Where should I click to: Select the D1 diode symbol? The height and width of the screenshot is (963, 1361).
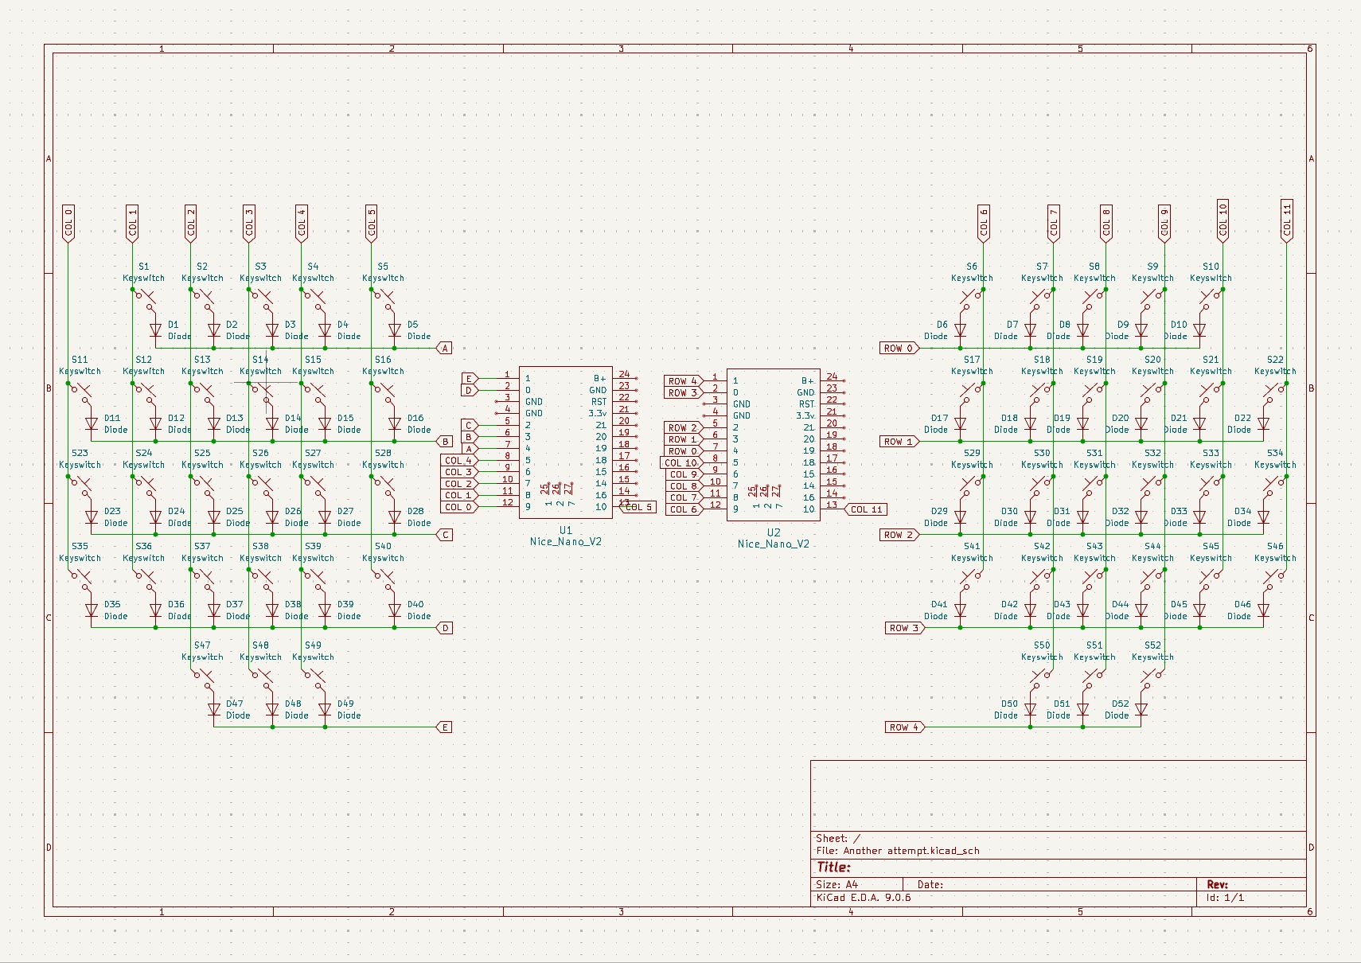click(x=156, y=330)
